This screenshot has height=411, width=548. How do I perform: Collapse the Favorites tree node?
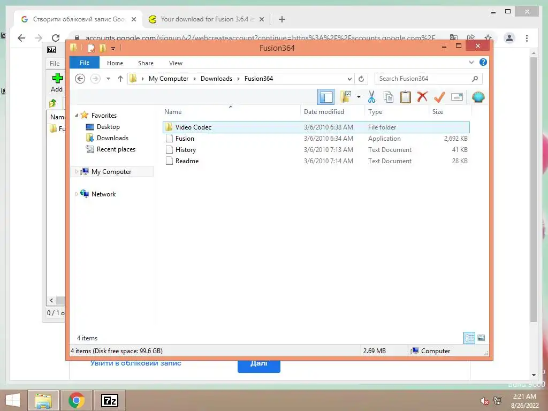pos(77,115)
